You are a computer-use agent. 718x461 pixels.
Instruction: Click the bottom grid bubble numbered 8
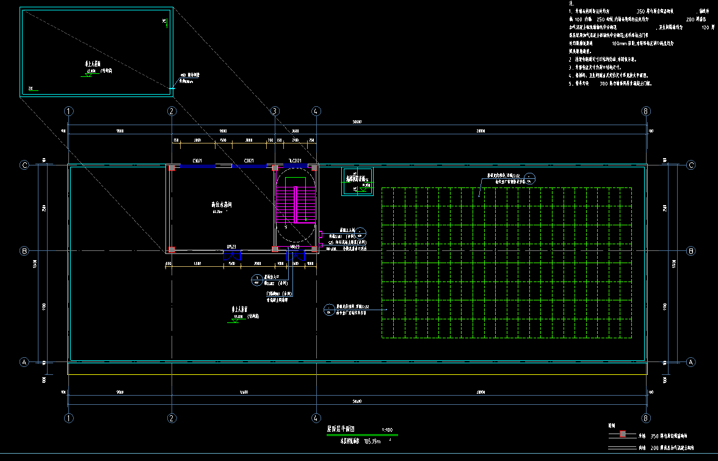(x=646, y=418)
